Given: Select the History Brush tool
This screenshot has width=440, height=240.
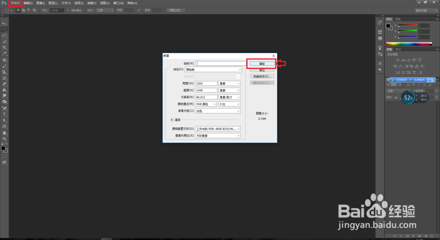Looking at the screenshot, I should coord(4,78).
